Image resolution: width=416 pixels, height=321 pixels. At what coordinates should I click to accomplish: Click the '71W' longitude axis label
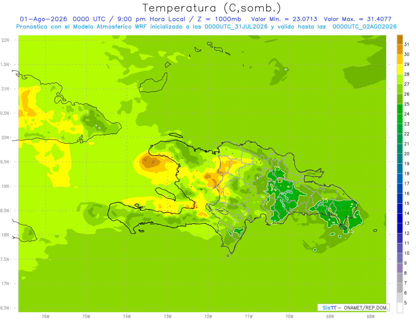249,316
